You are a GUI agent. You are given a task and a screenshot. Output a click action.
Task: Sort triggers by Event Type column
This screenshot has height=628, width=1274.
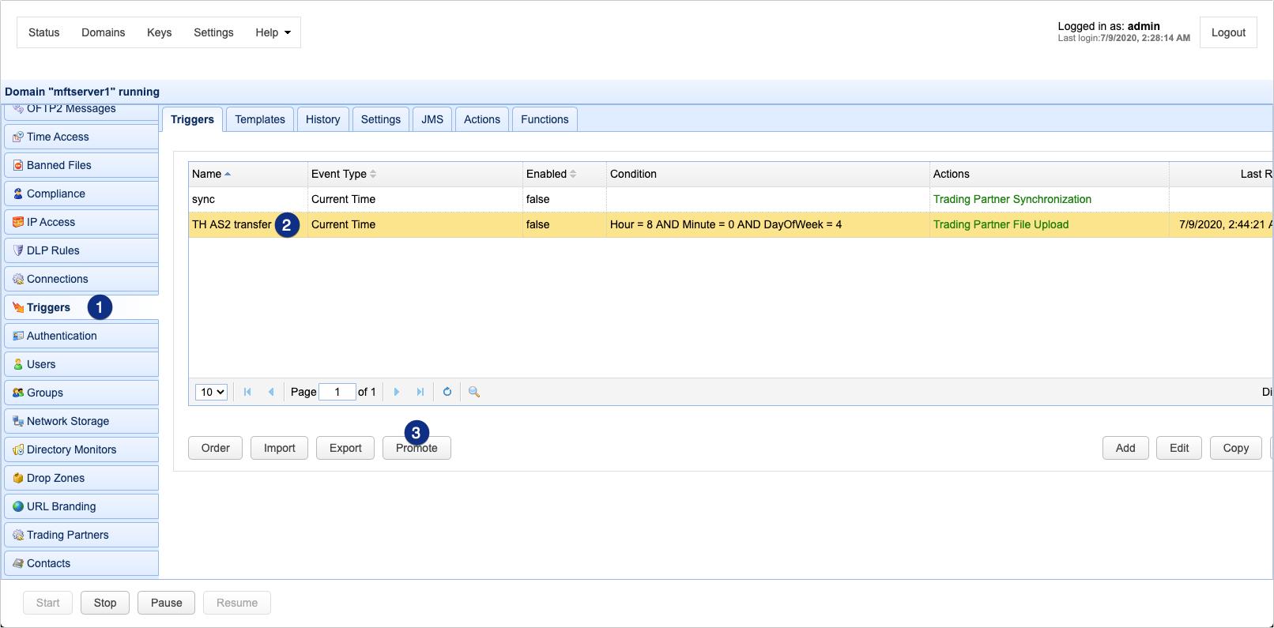415,174
